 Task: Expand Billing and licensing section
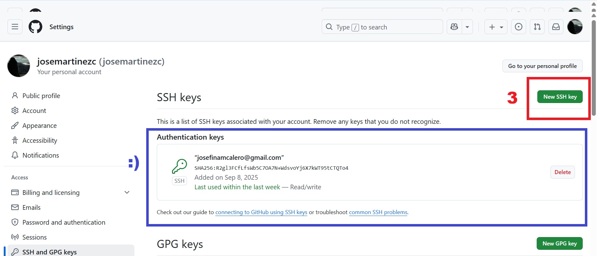click(127, 192)
